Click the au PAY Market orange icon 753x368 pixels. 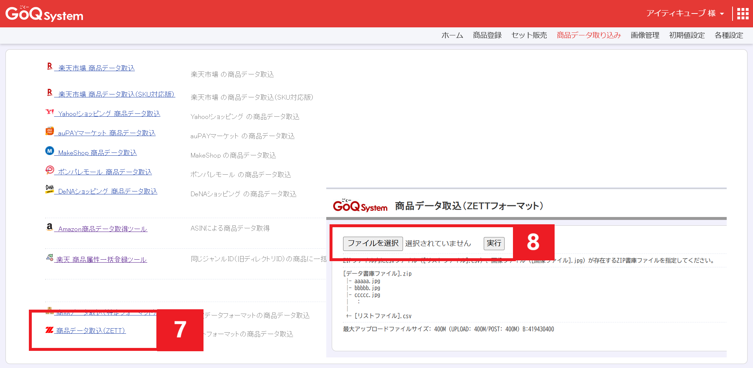pyautogui.click(x=50, y=131)
